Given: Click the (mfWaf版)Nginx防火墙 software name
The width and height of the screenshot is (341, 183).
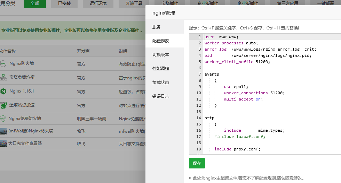Looking at the screenshot, I should [x=31, y=131].
